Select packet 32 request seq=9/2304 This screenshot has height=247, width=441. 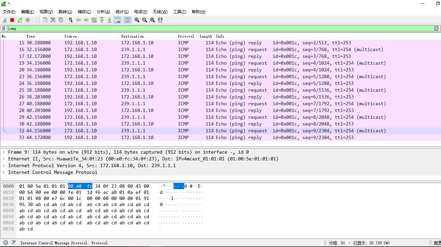pos(220,131)
